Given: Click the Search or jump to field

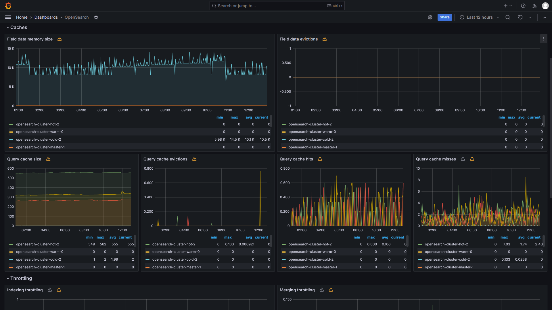Looking at the screenshot, I should tap(270, 6).
